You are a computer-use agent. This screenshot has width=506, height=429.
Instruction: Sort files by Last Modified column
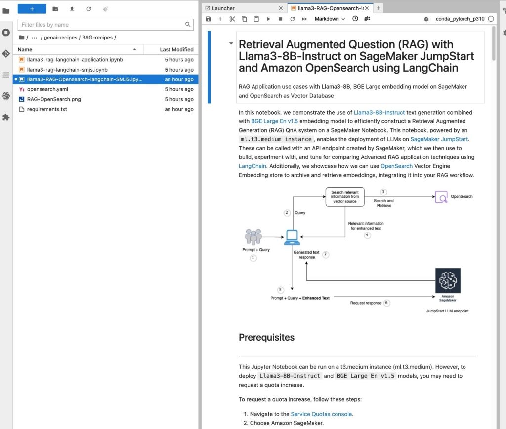coord(171,49)
